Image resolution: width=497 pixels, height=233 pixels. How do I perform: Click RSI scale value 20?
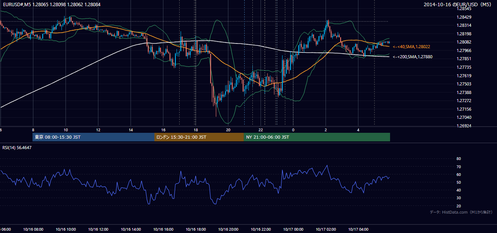click(458, 206)
